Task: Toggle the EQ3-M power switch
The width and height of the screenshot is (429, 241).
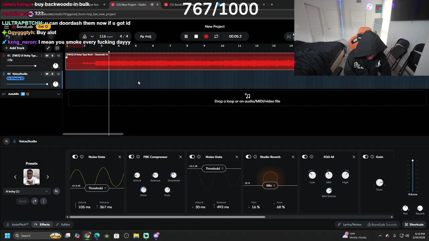Action: click(305, 157)
